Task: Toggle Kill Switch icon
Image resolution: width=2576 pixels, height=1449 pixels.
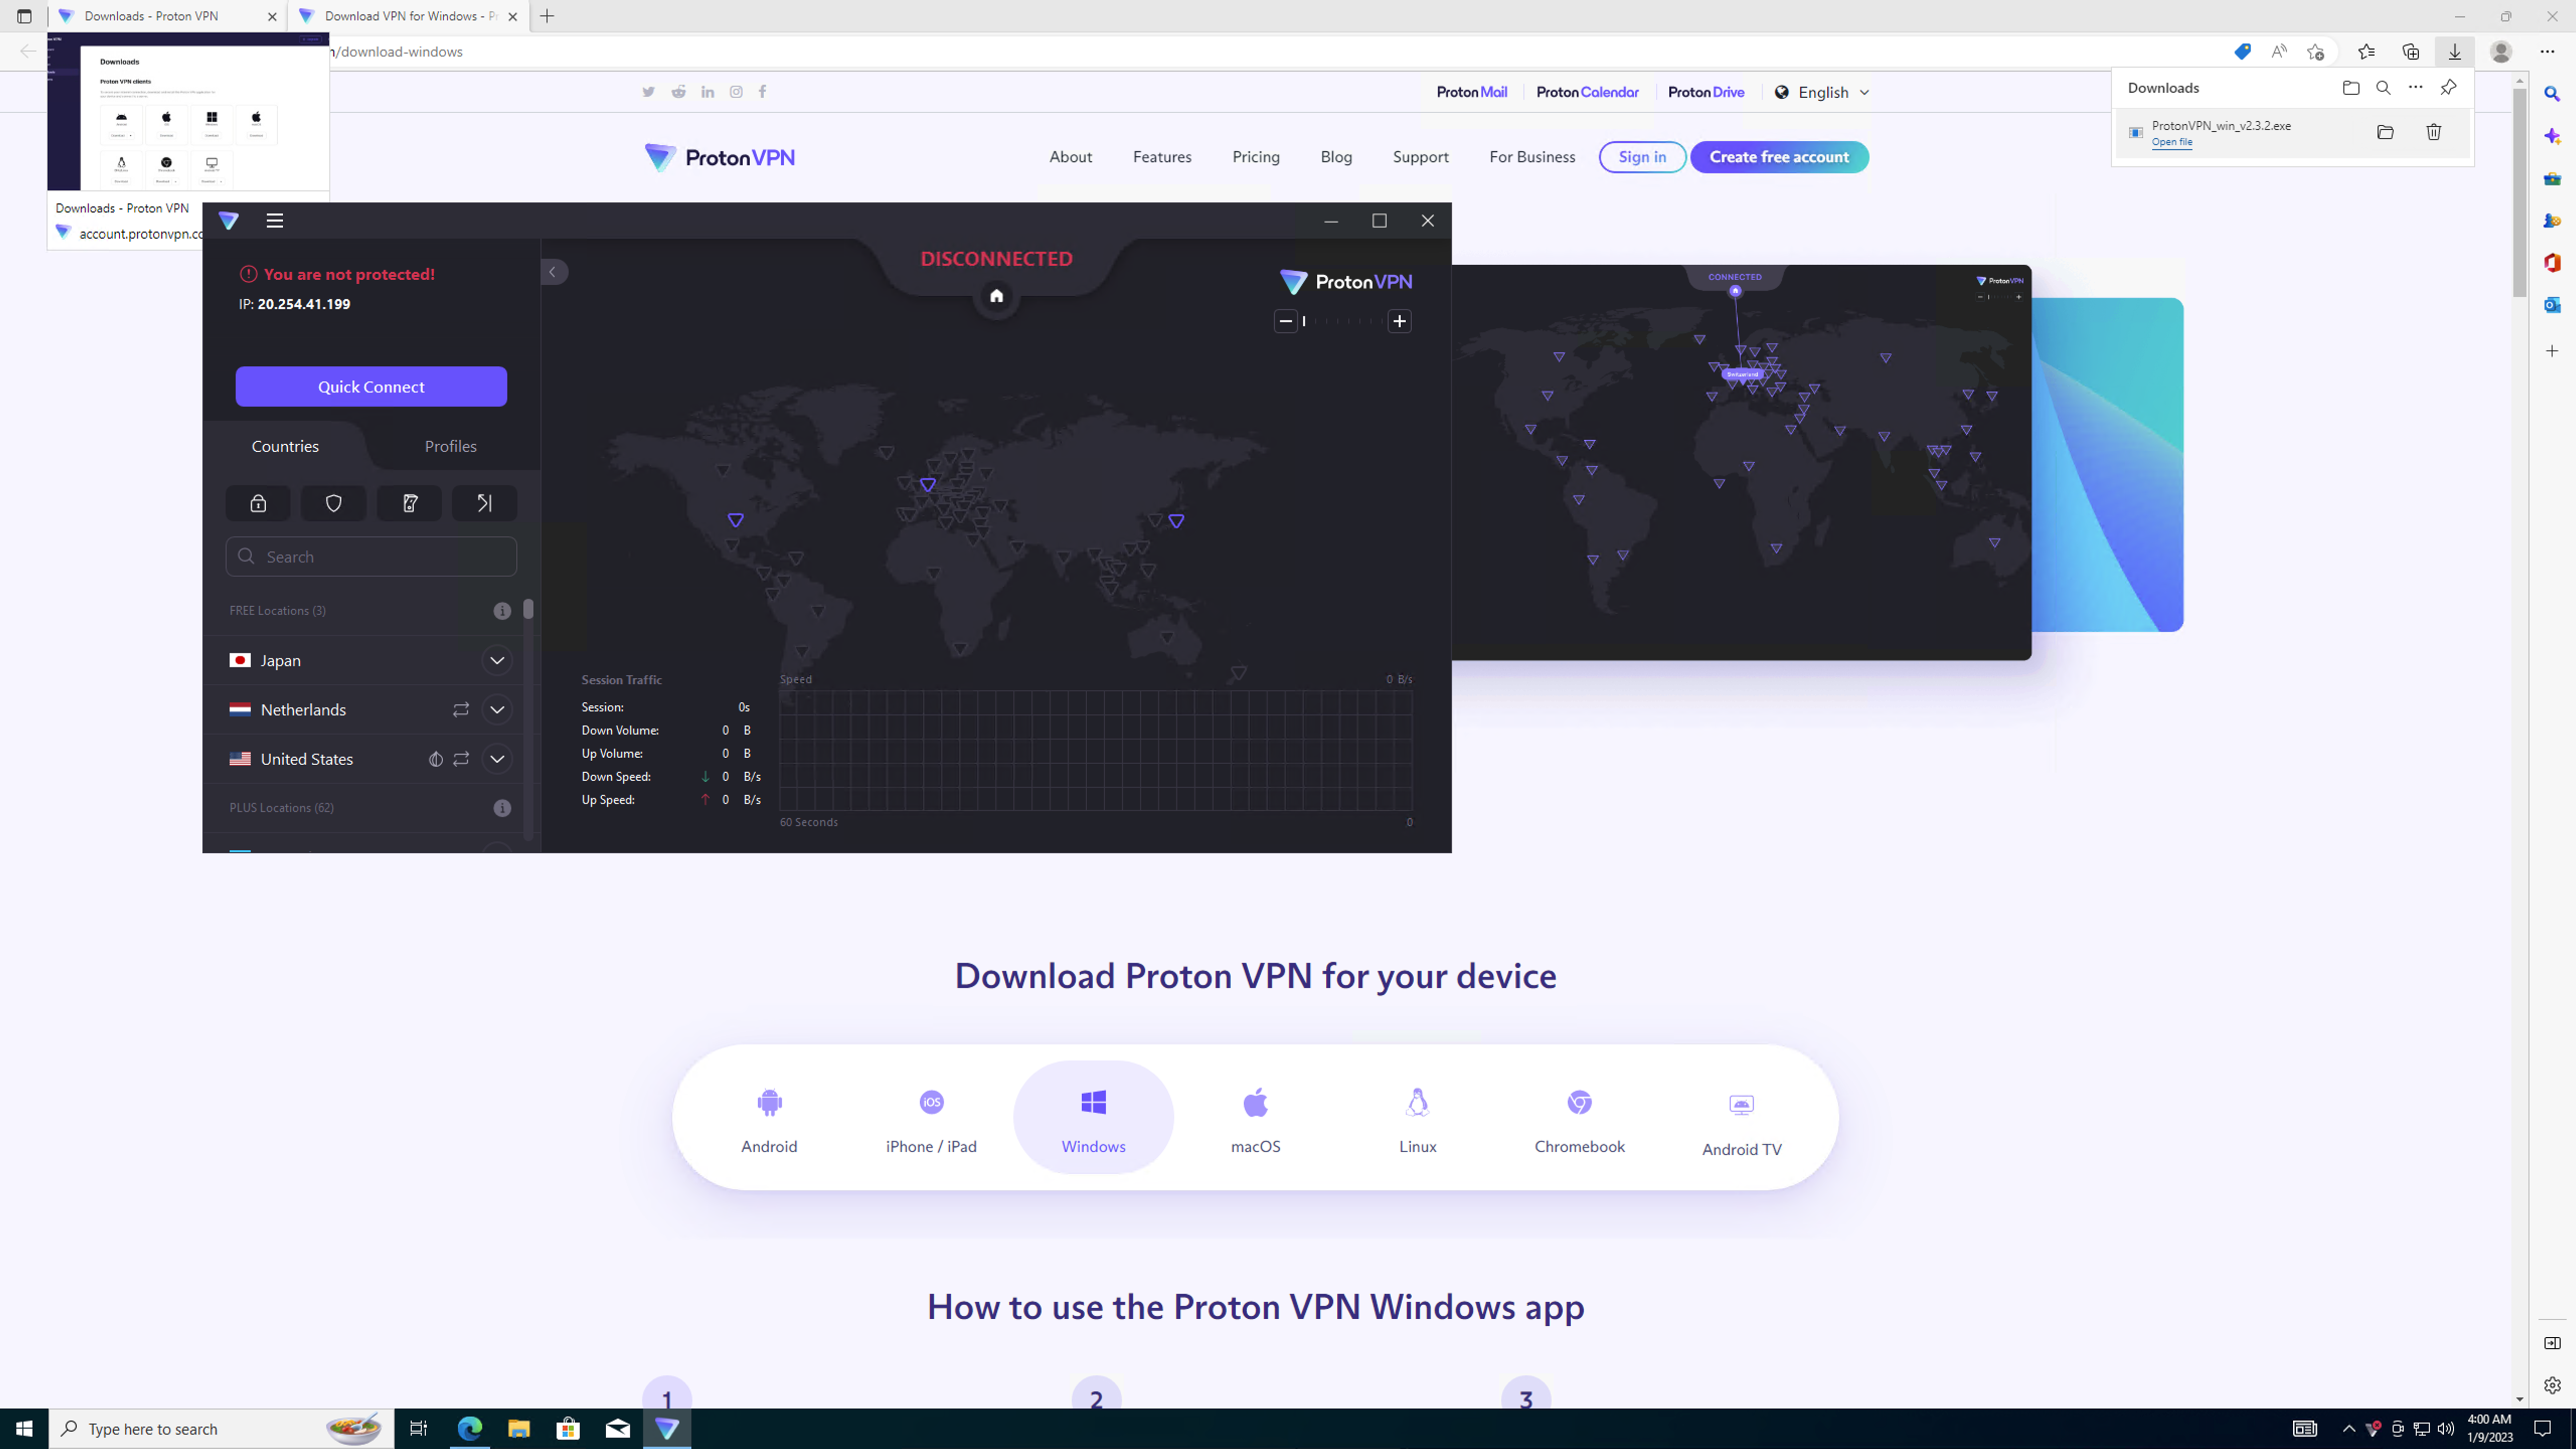Action: pyautogui.click(x=409, y=503)
